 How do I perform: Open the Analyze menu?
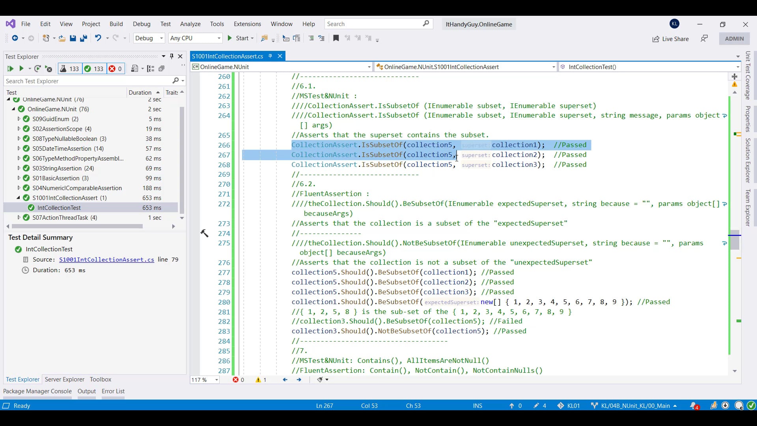pyautogui.click(x=190, y=24)
